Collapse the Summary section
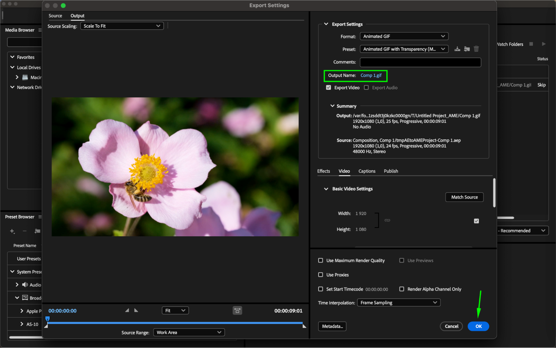This screenshot has width=556, height=348. (332, 106)
